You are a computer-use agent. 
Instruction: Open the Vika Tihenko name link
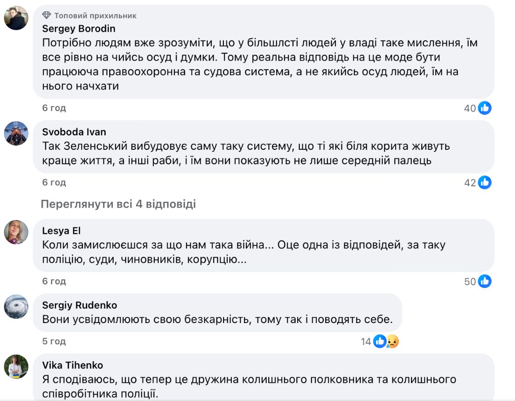(x=72, y=365)
